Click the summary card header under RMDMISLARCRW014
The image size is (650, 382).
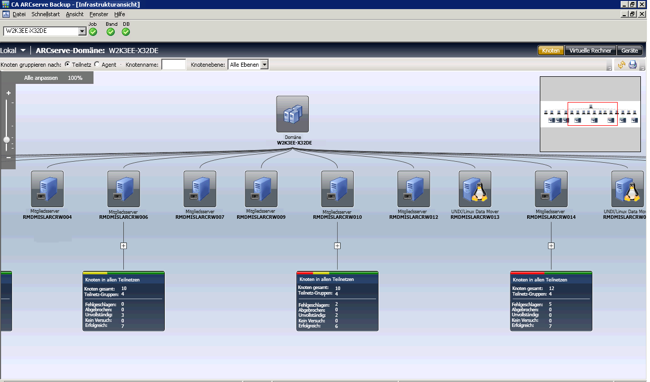tap(551, 279)
